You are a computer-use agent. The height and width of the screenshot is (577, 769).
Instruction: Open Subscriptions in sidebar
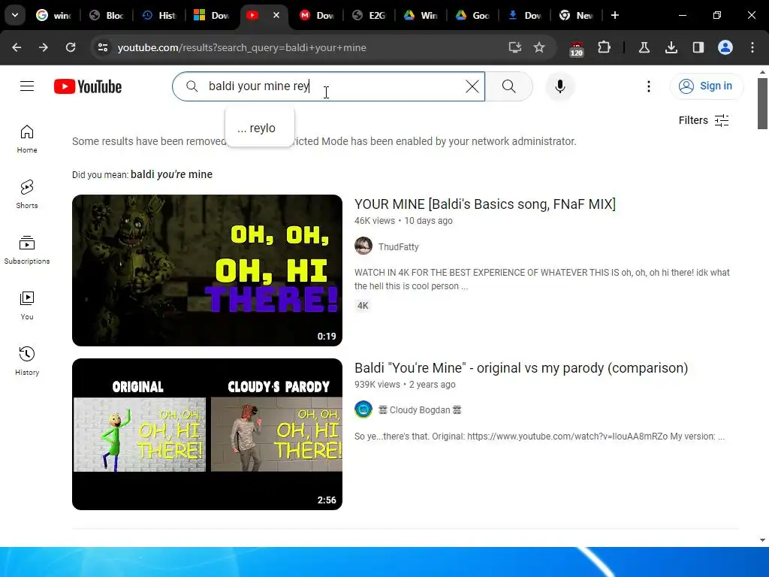27,249
